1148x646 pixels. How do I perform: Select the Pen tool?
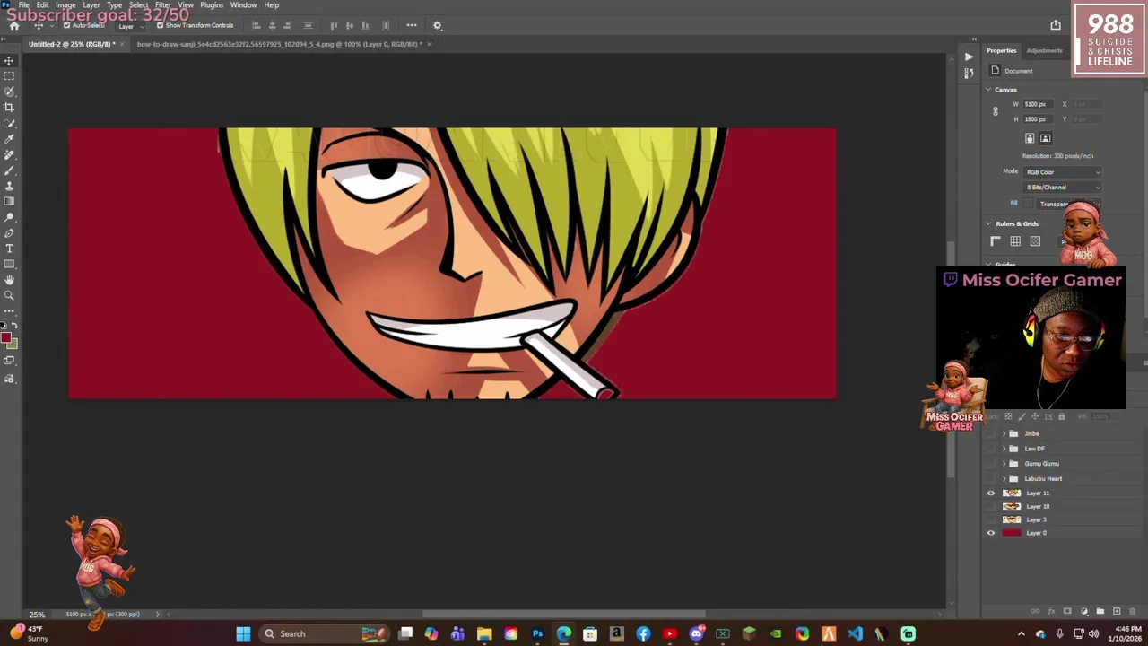[9, 233]
